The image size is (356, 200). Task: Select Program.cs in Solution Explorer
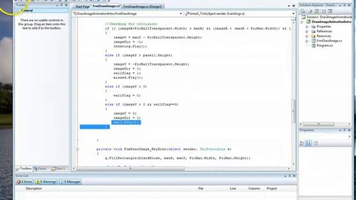[x=324, y=46]
